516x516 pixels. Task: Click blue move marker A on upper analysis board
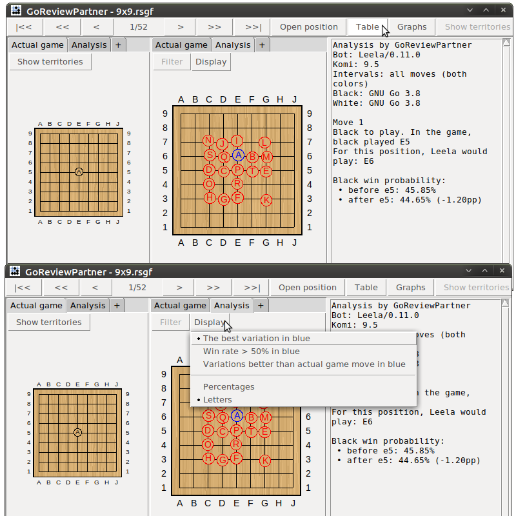238,155
